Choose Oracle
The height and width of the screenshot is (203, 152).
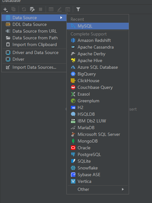98,148
